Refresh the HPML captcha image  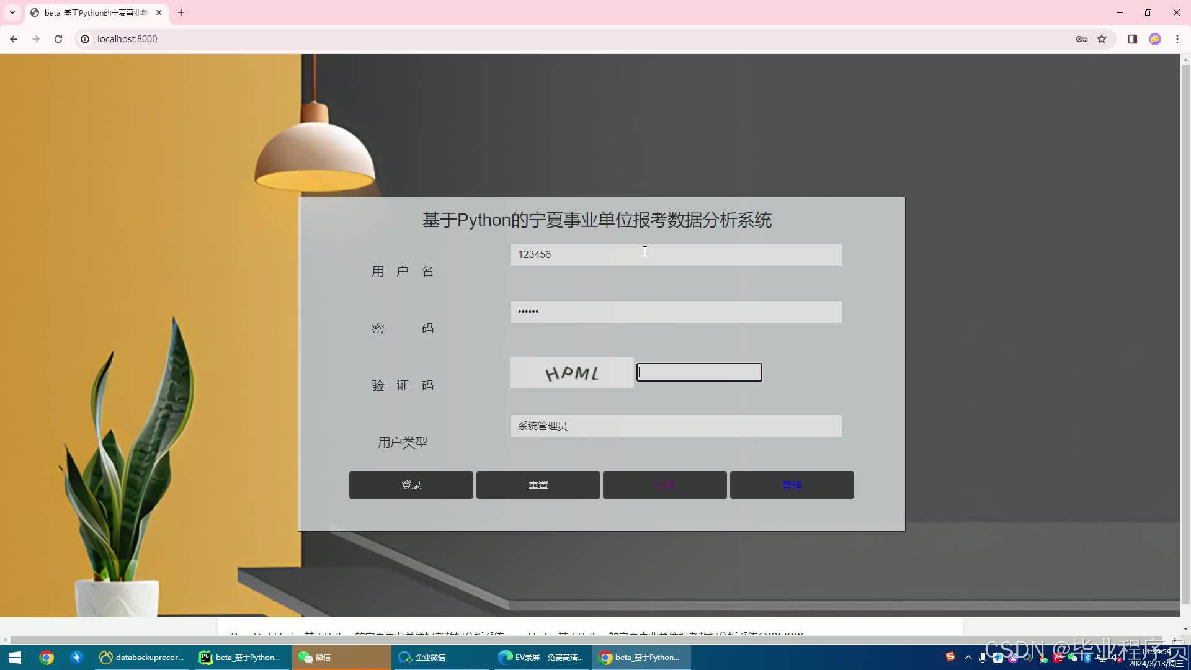[571, 373]
